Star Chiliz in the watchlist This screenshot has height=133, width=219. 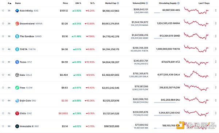pyautogui.click(x=3, y=113)
